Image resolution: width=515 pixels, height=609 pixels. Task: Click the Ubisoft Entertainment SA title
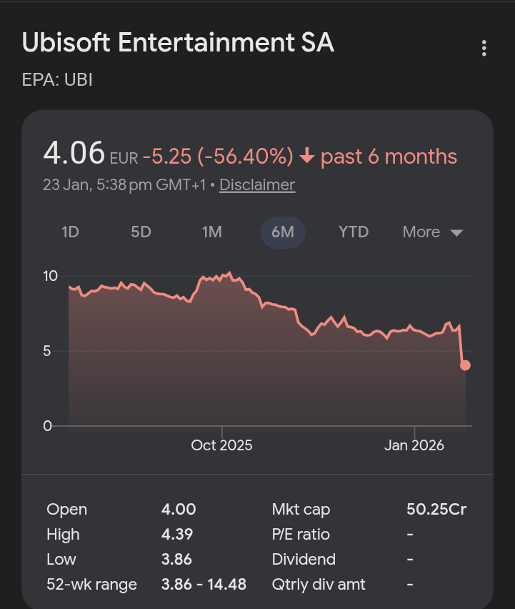click(178, 43)
